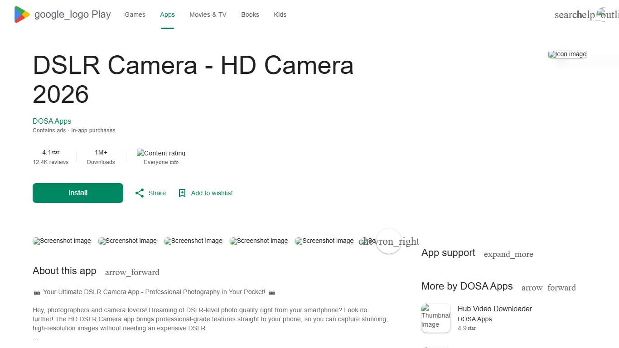Go to the Books section
The width and height of the screenshot is (619, 348).
click(x=250, y=14)
